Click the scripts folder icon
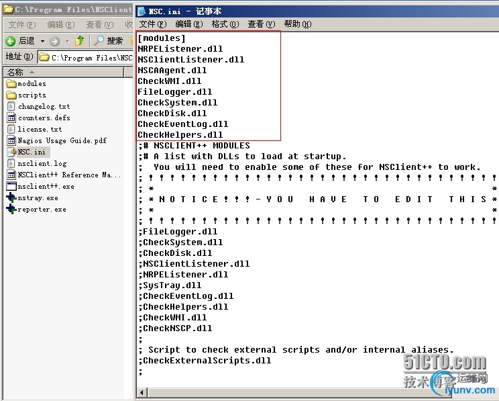The height and width of the screenshot is (401, 499). (x=11, y=95)
